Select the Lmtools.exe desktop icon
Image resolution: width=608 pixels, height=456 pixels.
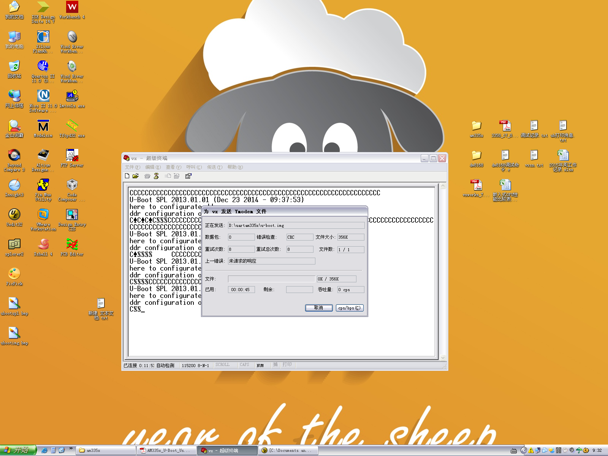point(72,99)
